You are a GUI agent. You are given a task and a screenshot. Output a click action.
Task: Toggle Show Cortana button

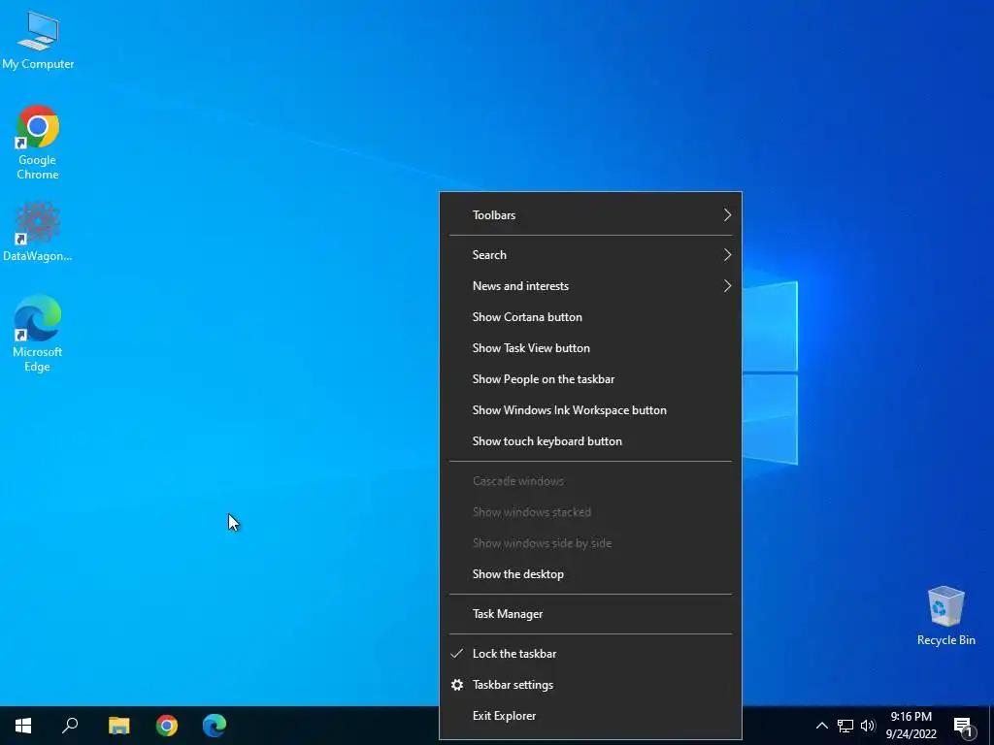590,317
